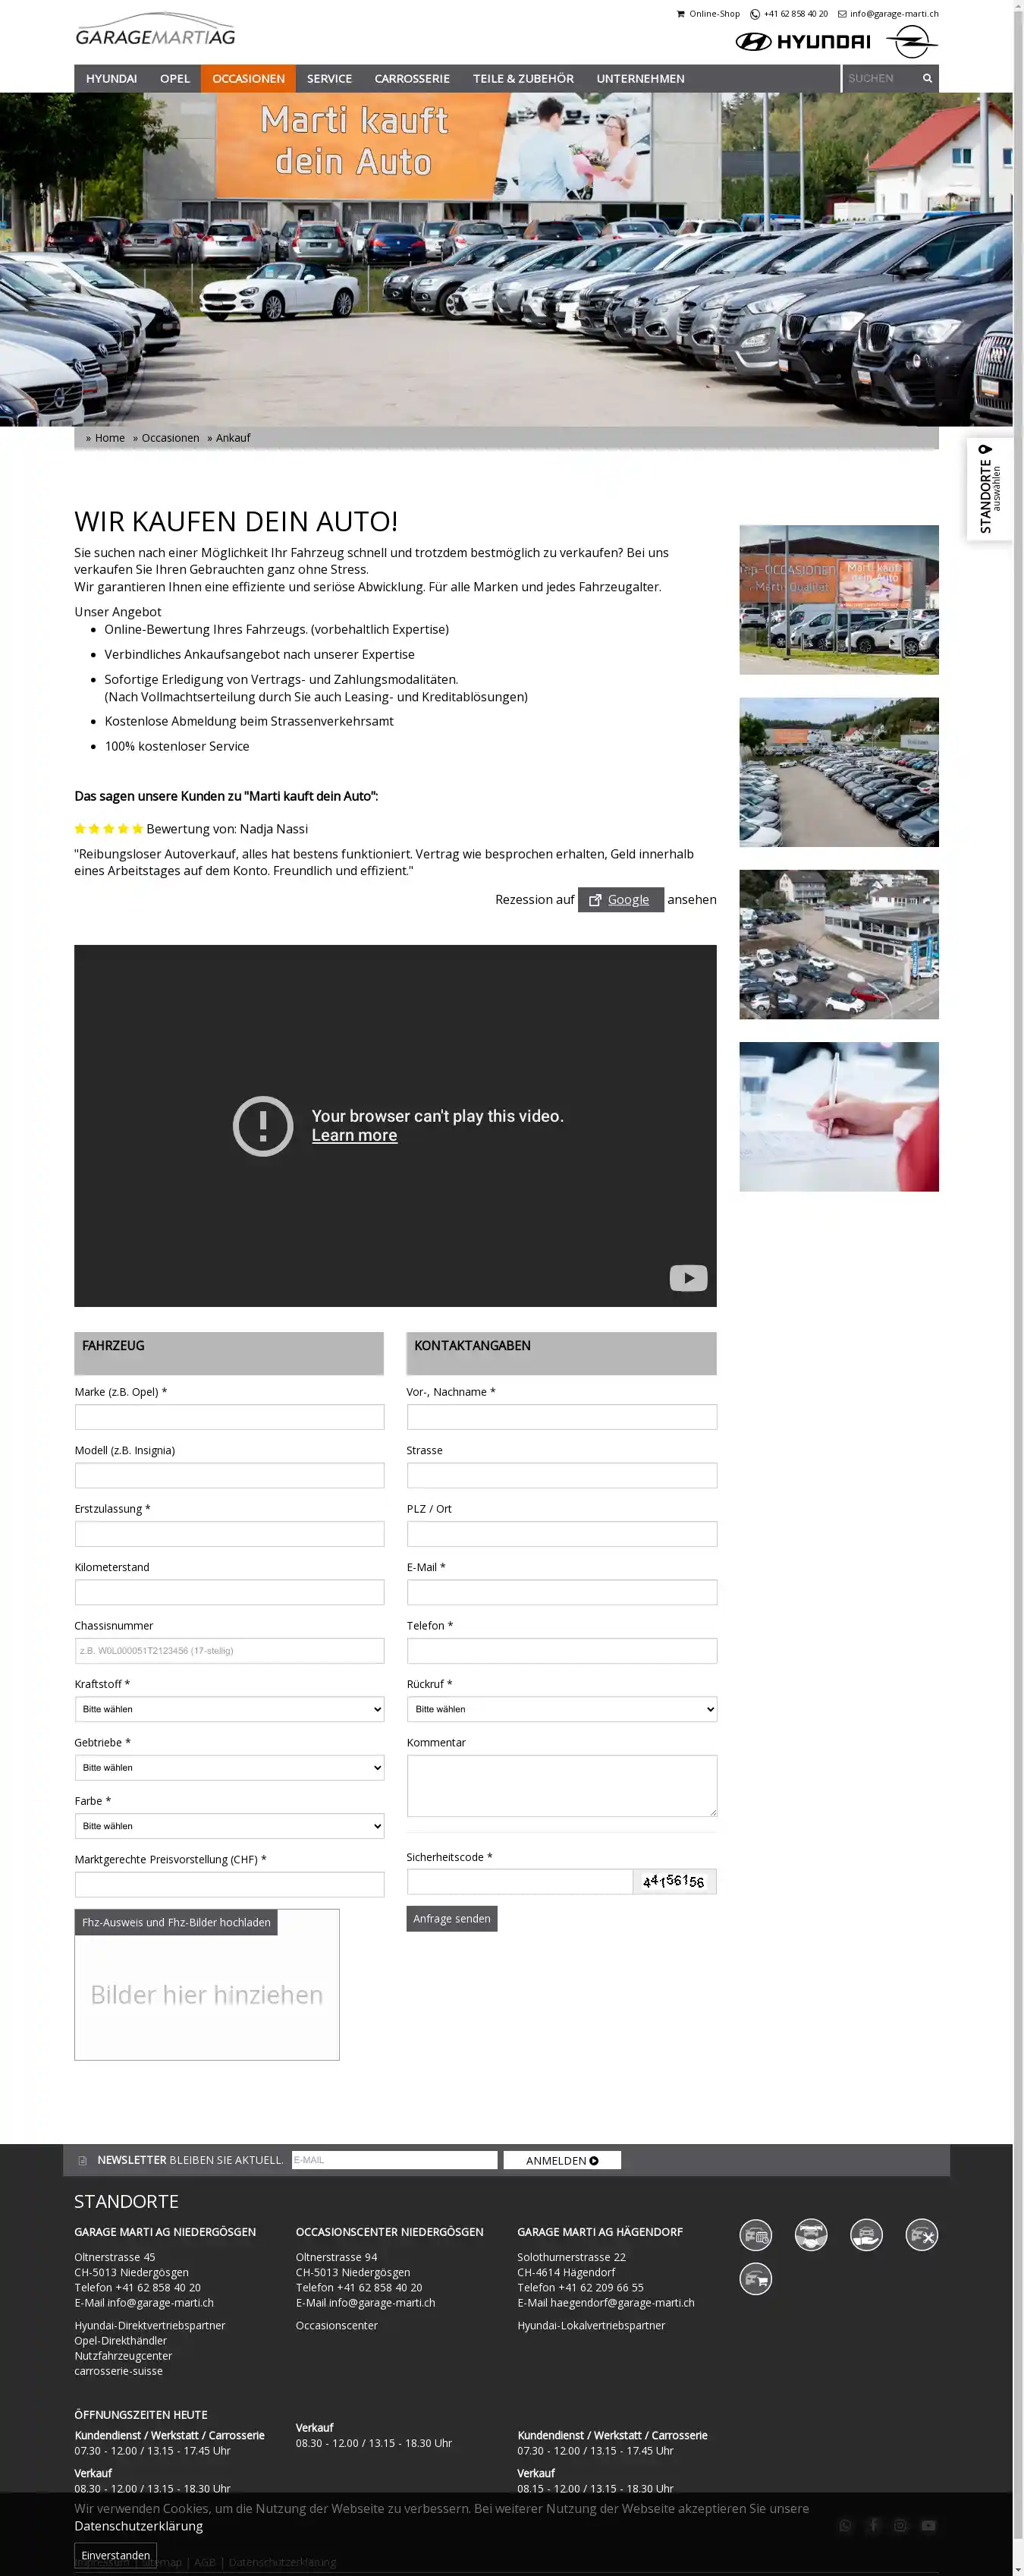The image size is (1024, 2576).
Task: Click the car with wrench footer icon
Action: click(x=921, y=2234)
